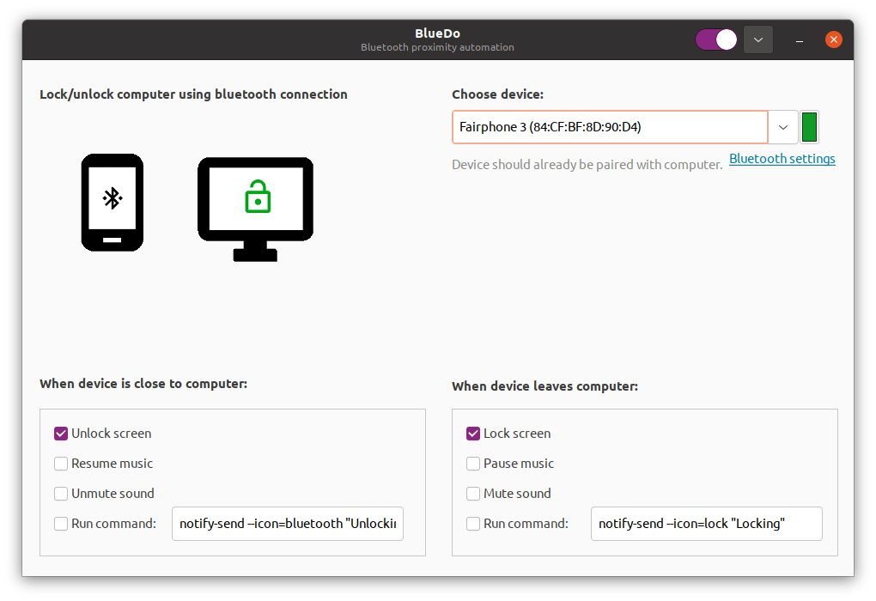
Task: Enable Run command checkbox for device leaving
Action: click(473, 524)
